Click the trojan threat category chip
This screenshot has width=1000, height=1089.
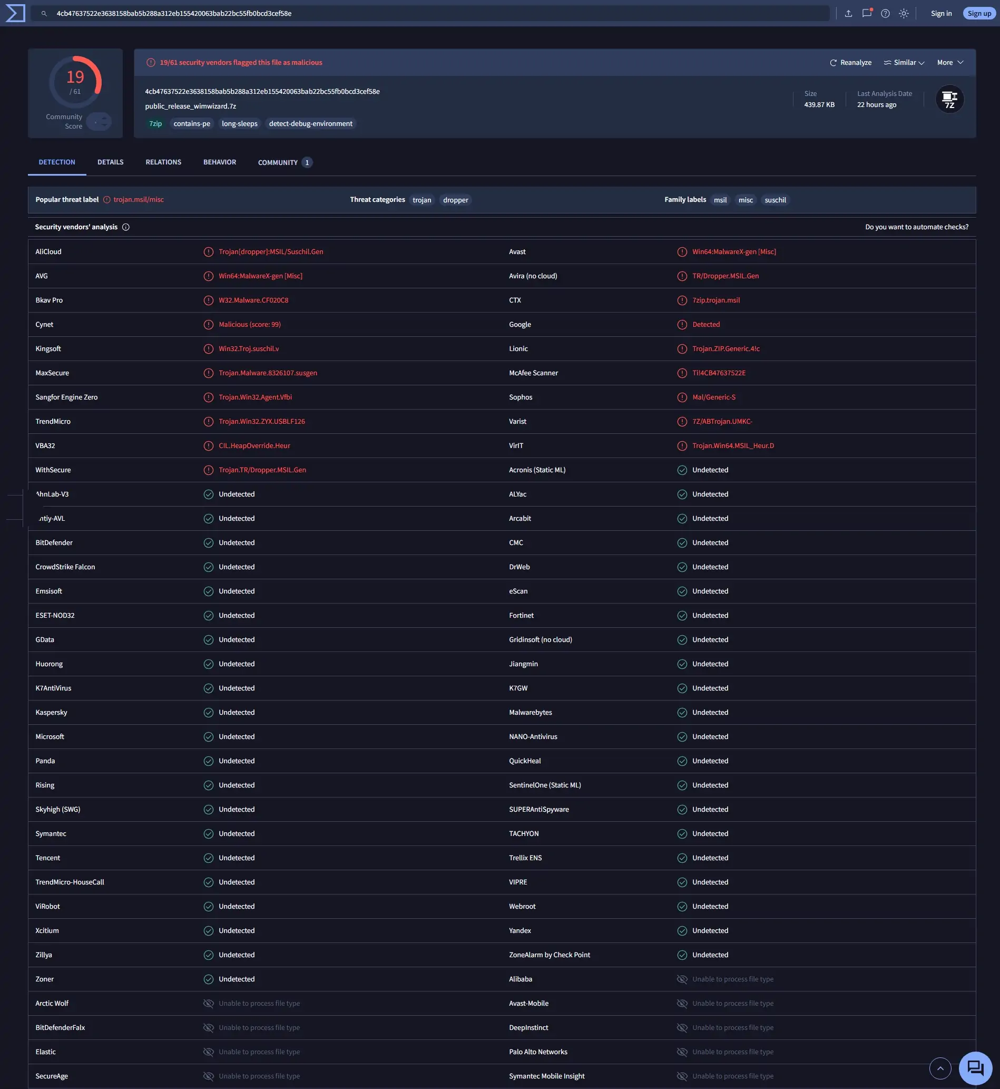[x=422, y=200]
